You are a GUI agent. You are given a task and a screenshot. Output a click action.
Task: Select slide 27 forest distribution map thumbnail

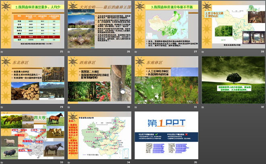pyautogui.click(x=166, y=24)
